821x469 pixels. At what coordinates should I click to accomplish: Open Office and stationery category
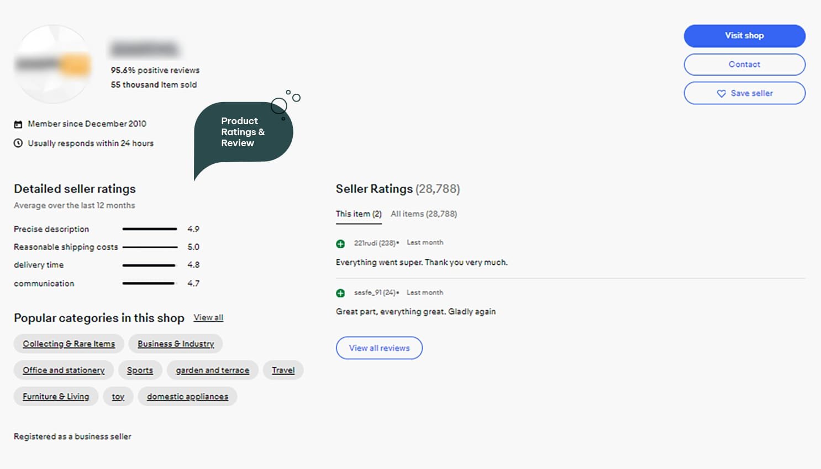(x=64, y=370)
